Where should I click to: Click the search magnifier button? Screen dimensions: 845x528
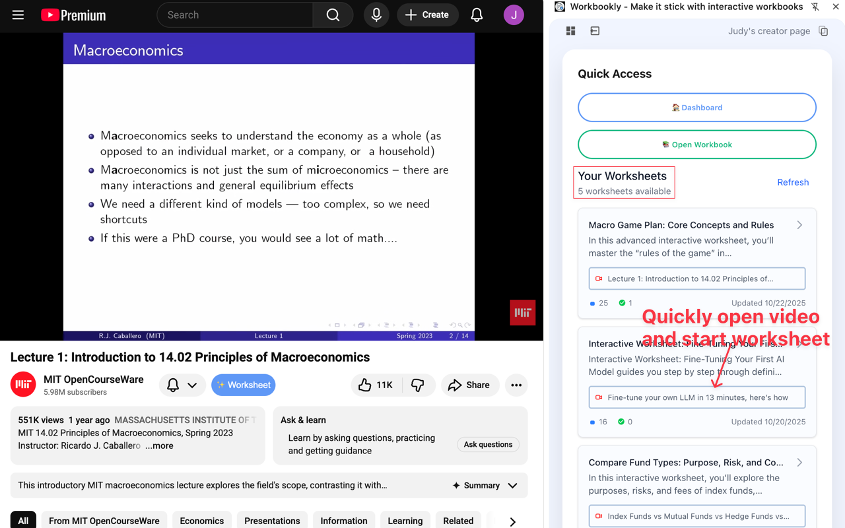pyautogui.click(x=333, y=15)
